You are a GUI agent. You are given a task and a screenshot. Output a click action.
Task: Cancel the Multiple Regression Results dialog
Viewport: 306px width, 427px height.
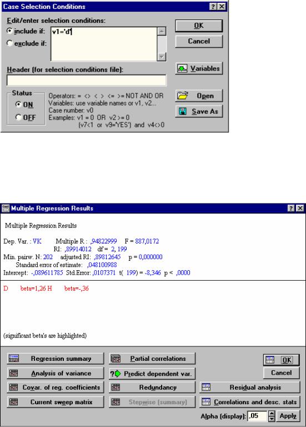click(x=282, y=373)
